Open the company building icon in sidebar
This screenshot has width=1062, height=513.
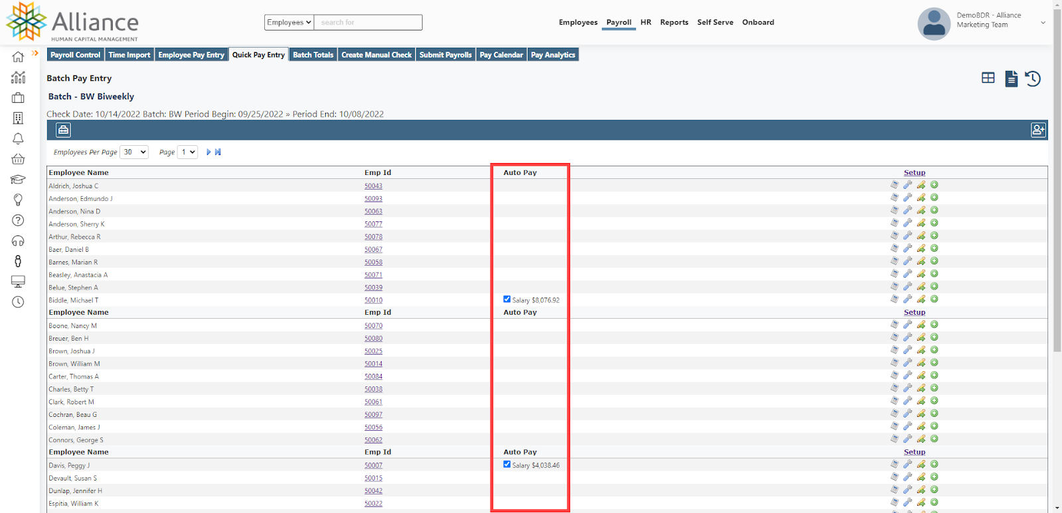pos(18,118)
